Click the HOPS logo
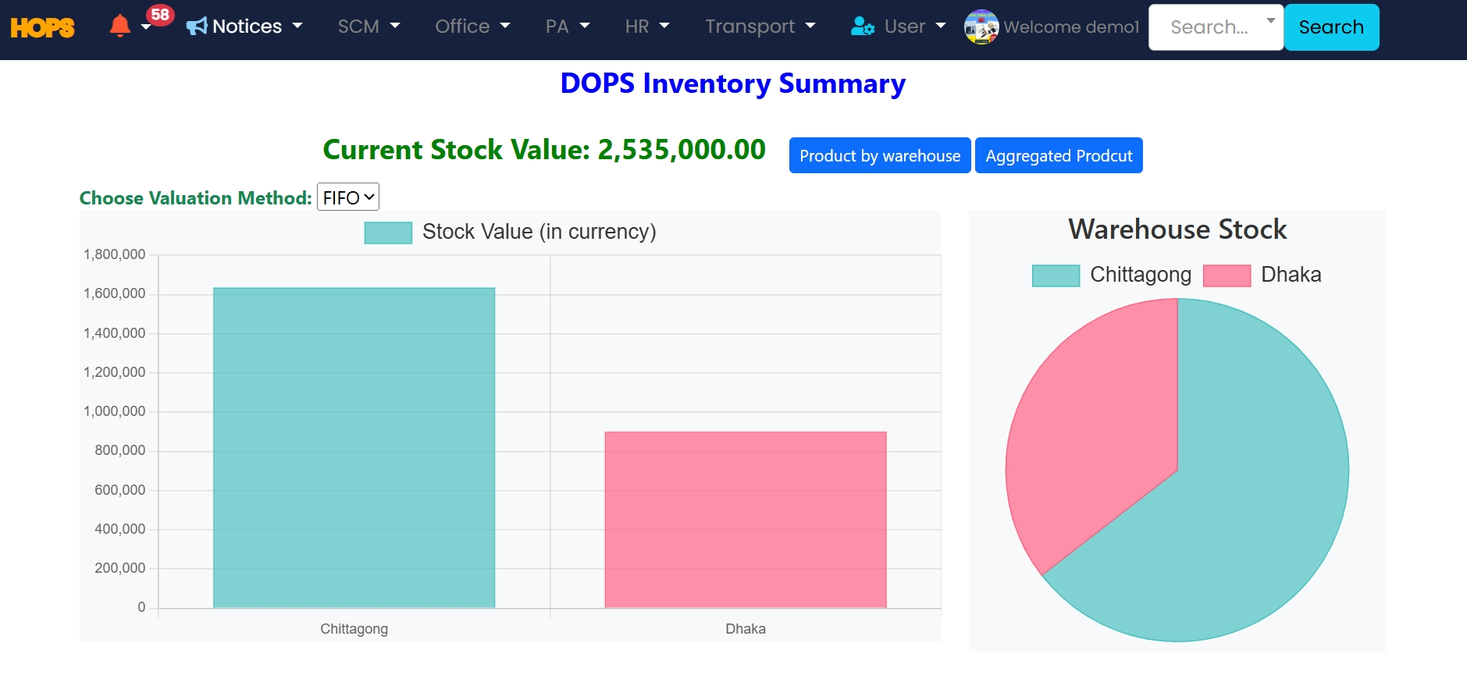The height and width of the screenshot is (675, 1467). [42, 28]
